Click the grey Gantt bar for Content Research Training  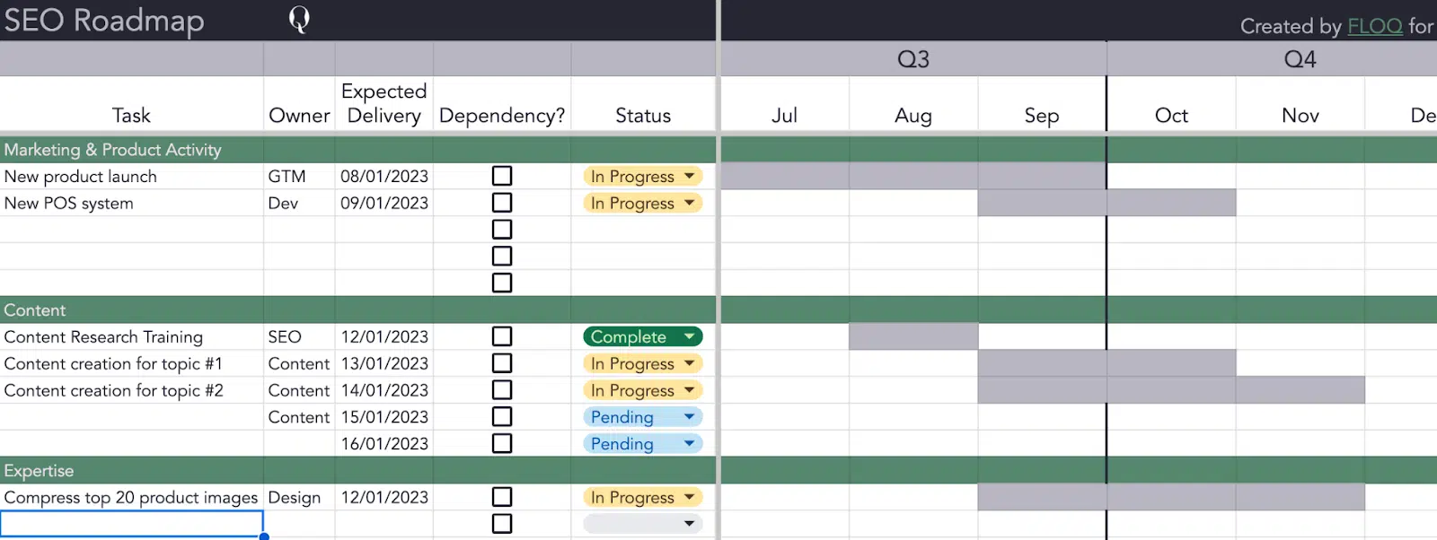click(913, 336)
